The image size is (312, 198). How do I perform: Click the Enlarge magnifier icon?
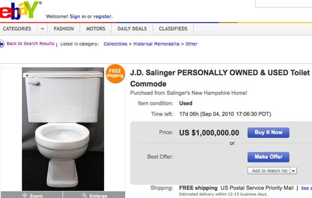(84, 195)
